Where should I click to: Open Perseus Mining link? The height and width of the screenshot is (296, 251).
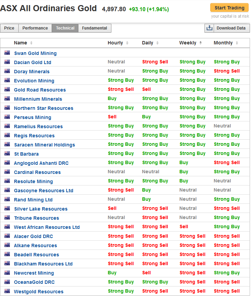33,117
